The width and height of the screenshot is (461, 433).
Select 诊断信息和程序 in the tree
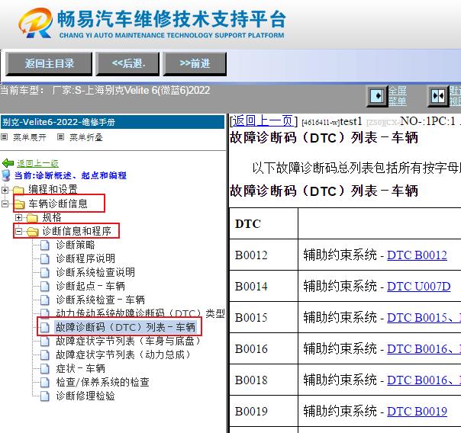click(77, 231)
